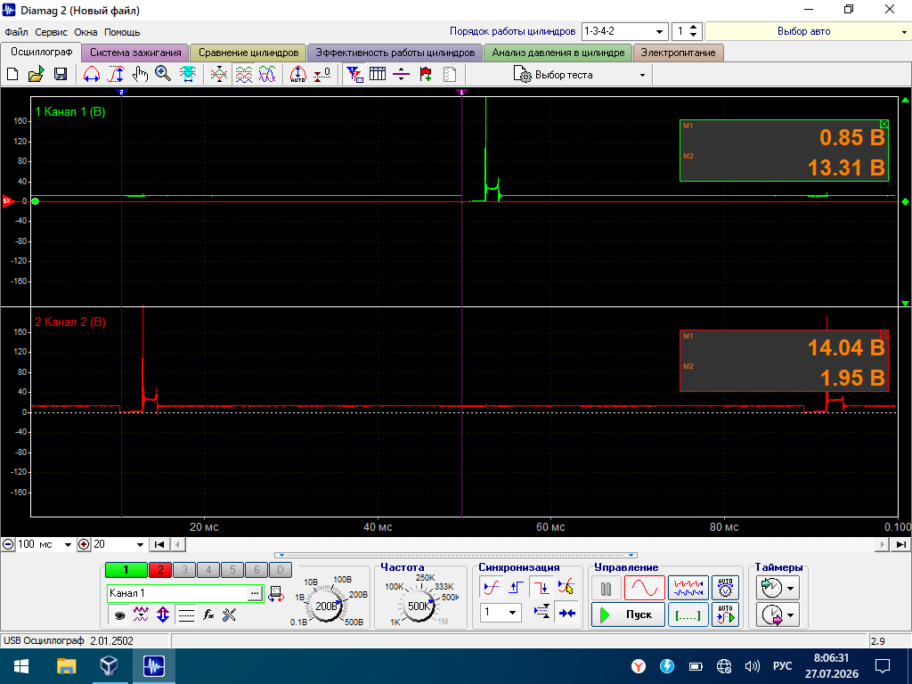This screenshot has height=684, width=912.
Task: Open the Файл menu
Action: pos(16,32)
